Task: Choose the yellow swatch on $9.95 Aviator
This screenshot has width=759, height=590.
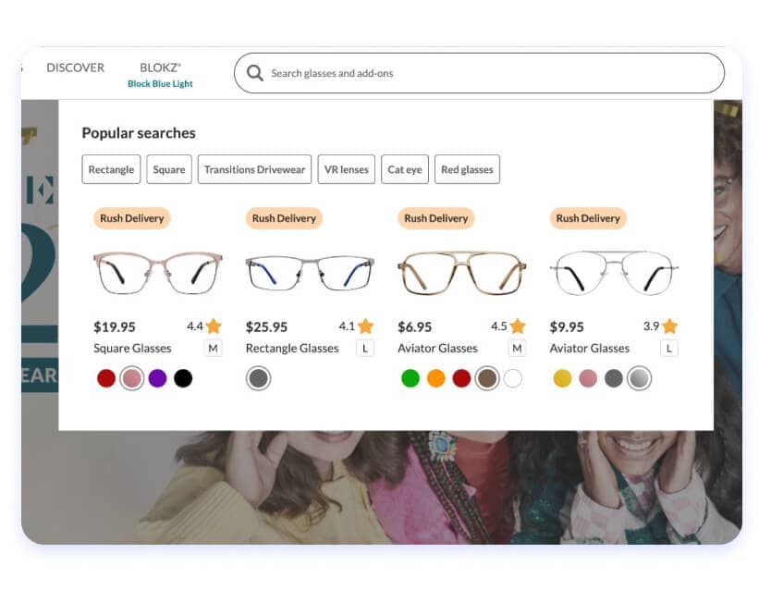Action: pyautogui.click(x=562, y=378)
